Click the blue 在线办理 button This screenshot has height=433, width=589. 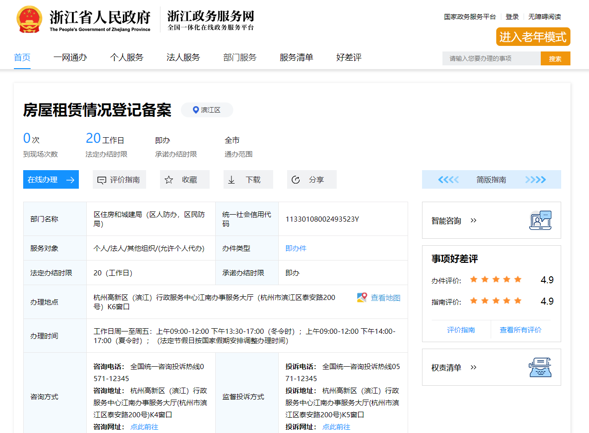coord(51,180)
